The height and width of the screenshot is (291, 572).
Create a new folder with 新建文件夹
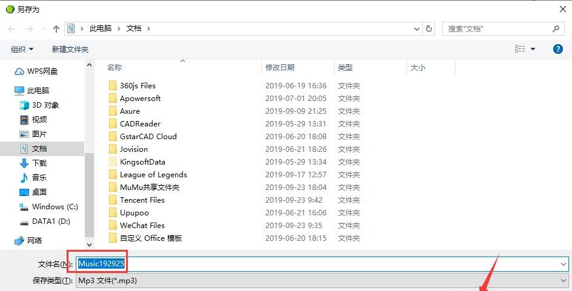(x=70, y=49)
